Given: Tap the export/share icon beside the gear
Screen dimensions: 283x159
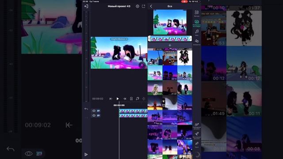Looking at the screenshot, I should (143, 6).
